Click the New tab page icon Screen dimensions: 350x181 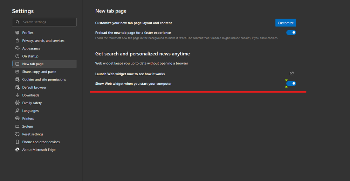18,64
